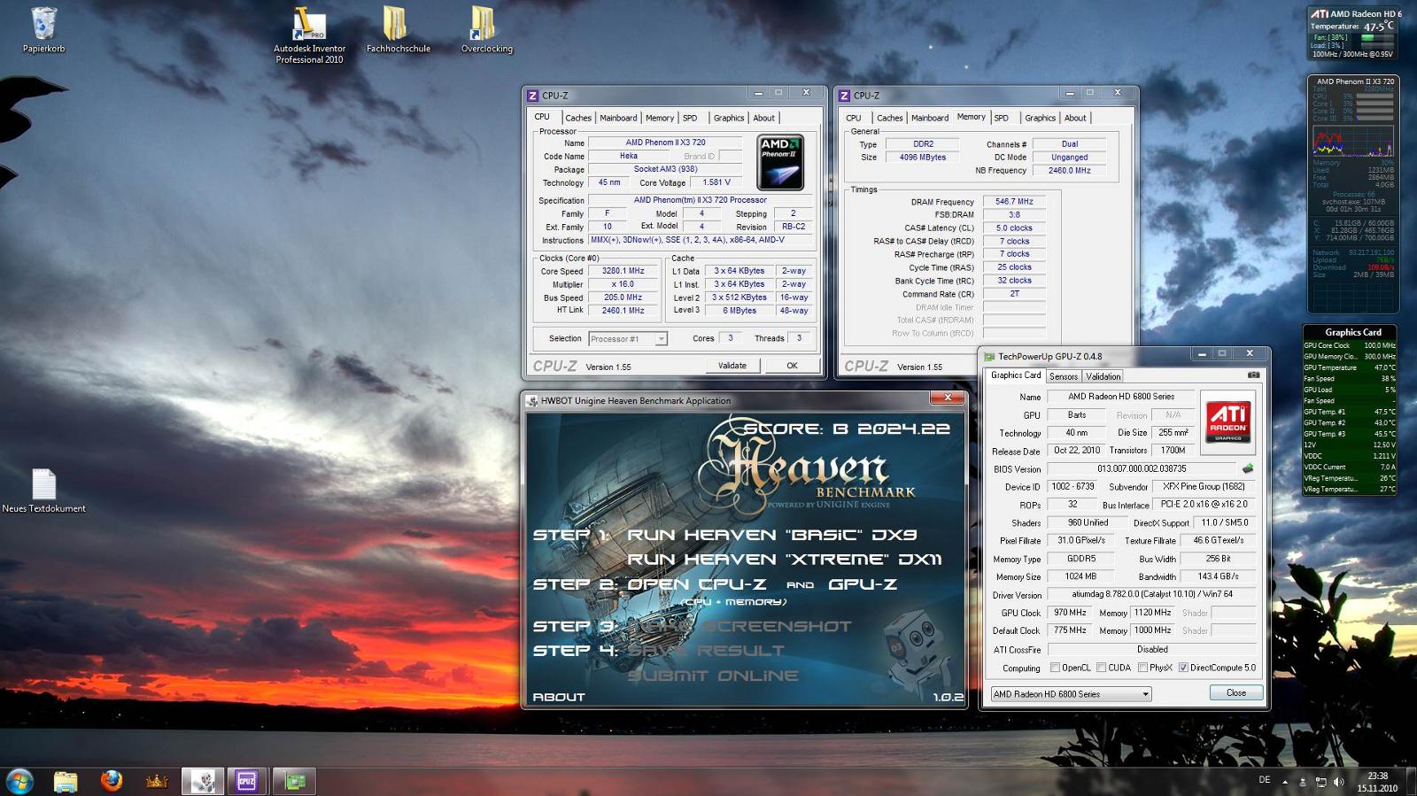The image size is (1417, 796).
Task: Open Autodesk Inventor Professional 2010 shortcut
Action: (309, 35)
